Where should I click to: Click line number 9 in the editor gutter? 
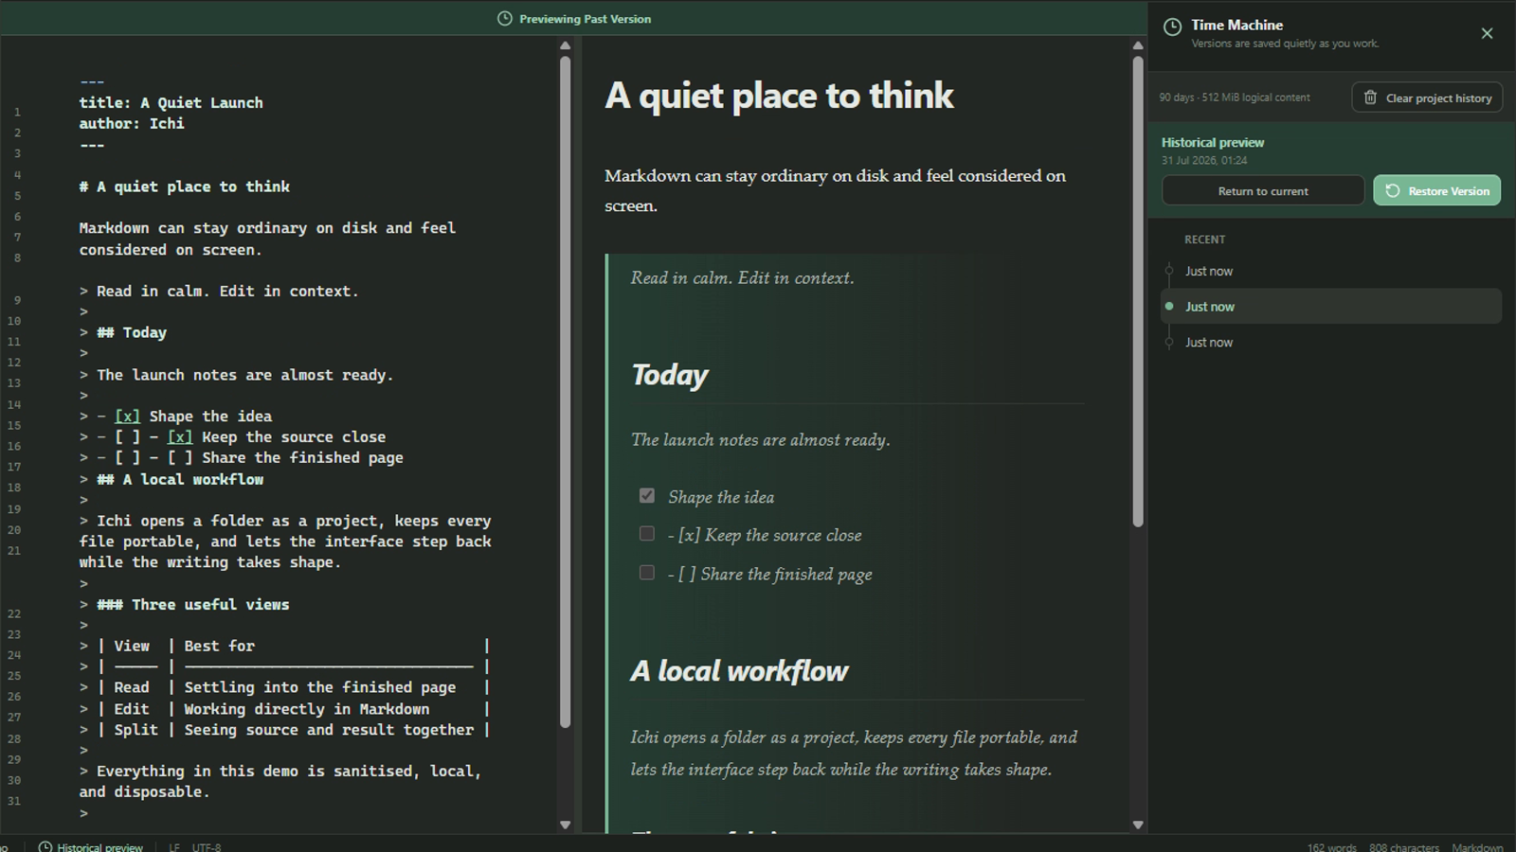17,300
